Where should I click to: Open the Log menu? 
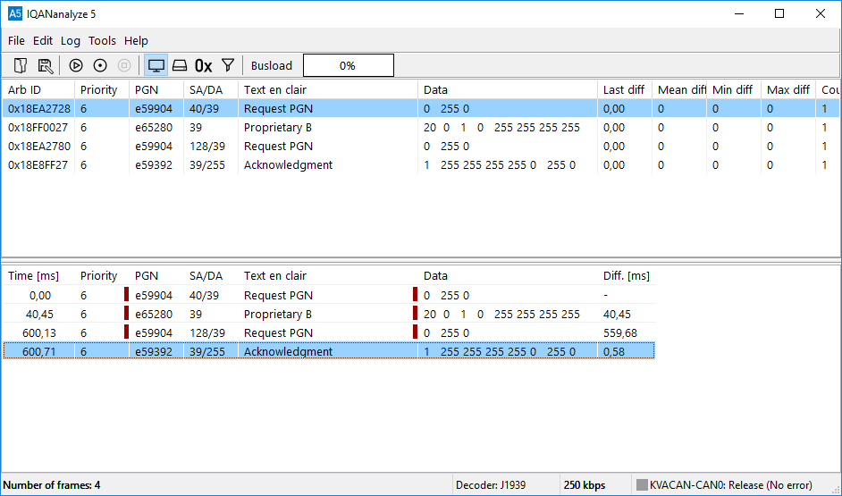71,40
